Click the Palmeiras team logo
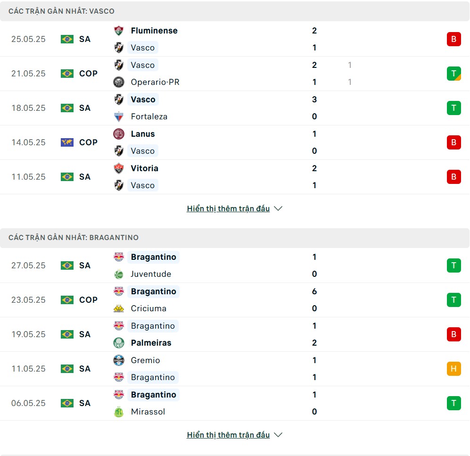 coord(119,343)
